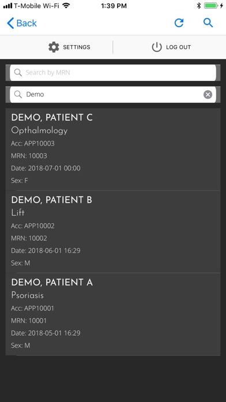Open DEMO, PATIENT B record
The width and height of the screenshot is (226, 402).
pyautogui.click(x=113, y=232)
